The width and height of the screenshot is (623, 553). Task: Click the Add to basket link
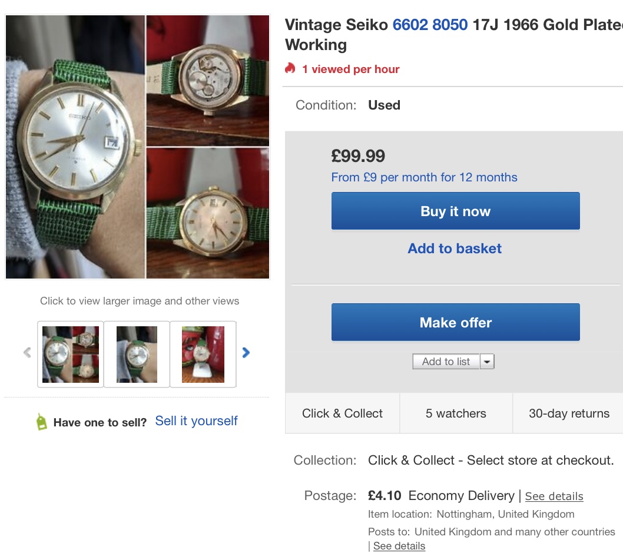pos(455,249)
